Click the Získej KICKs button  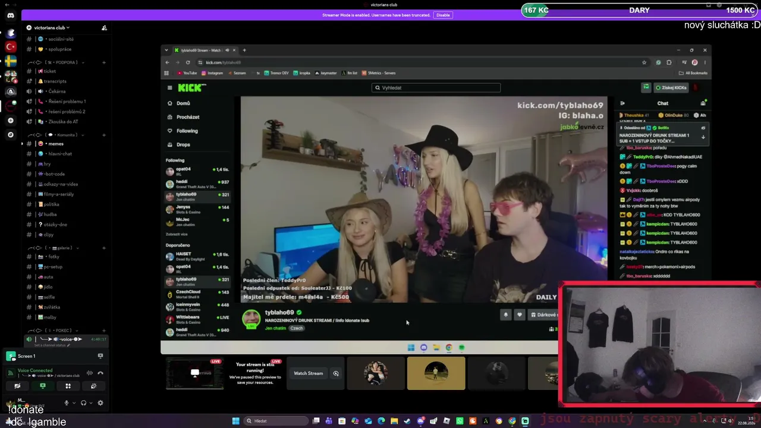[x=672, y=88]
